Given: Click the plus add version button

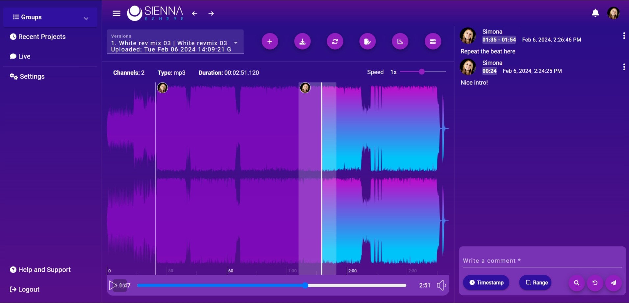Looking at the screenshot, I should coord(270,42).
